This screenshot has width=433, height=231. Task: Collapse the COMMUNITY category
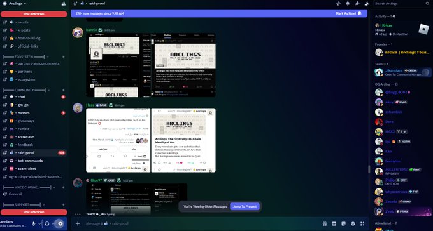pyautogui.click(x=25, y=90)
